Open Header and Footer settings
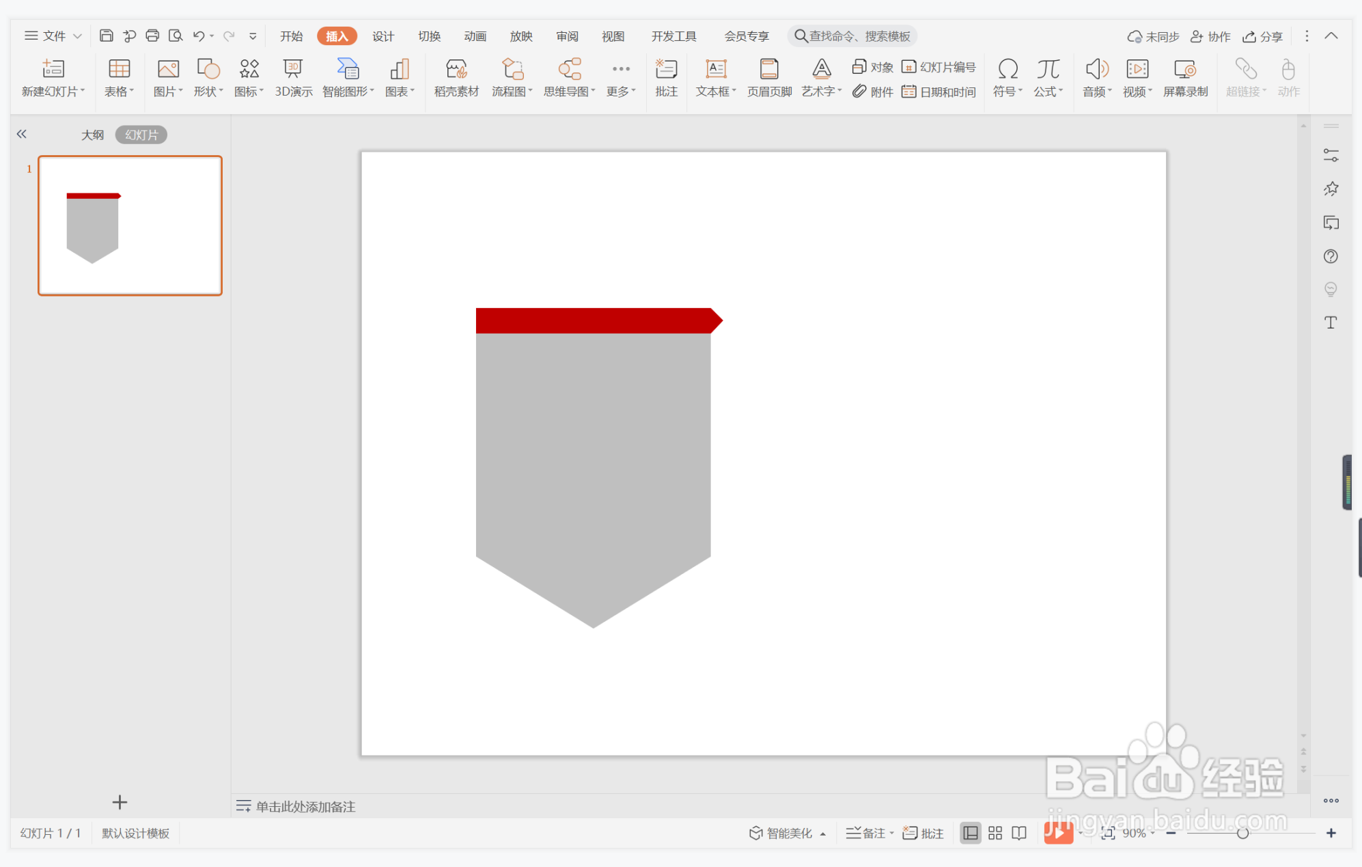 (x=769, y=78)
